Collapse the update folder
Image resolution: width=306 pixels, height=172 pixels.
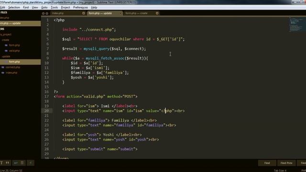6,56
